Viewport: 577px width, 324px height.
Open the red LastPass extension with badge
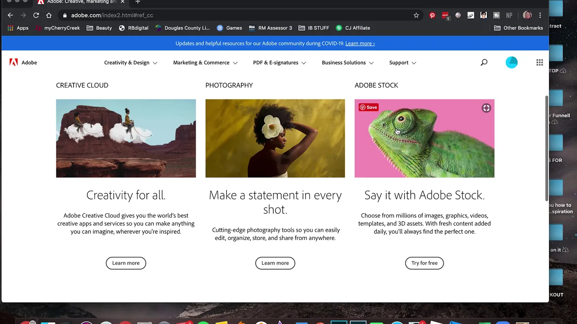445,15
